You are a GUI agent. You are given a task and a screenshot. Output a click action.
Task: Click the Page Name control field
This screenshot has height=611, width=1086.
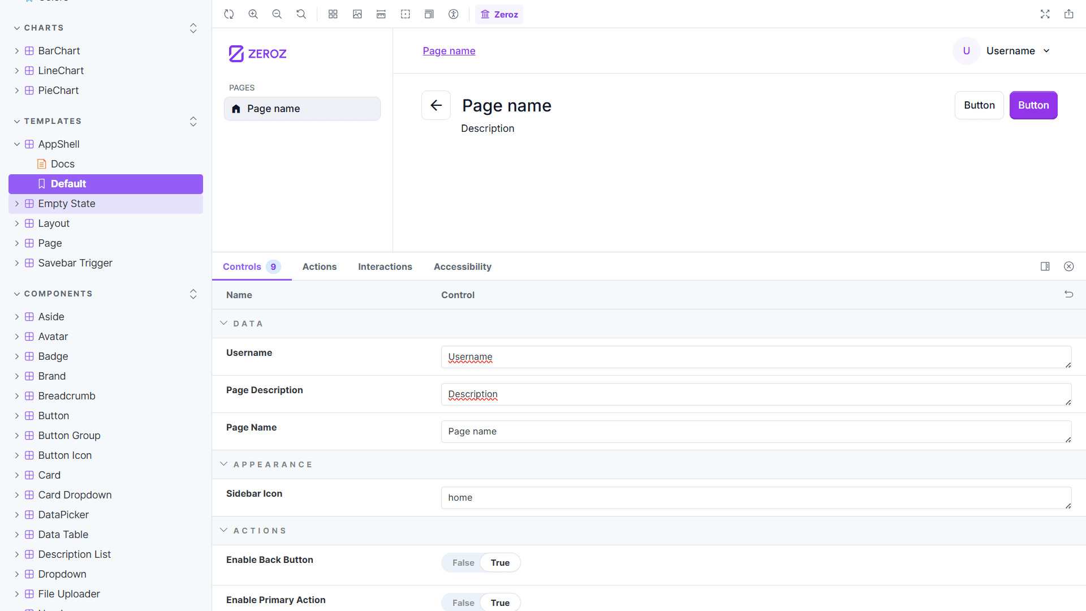click(x=756, y=432)
